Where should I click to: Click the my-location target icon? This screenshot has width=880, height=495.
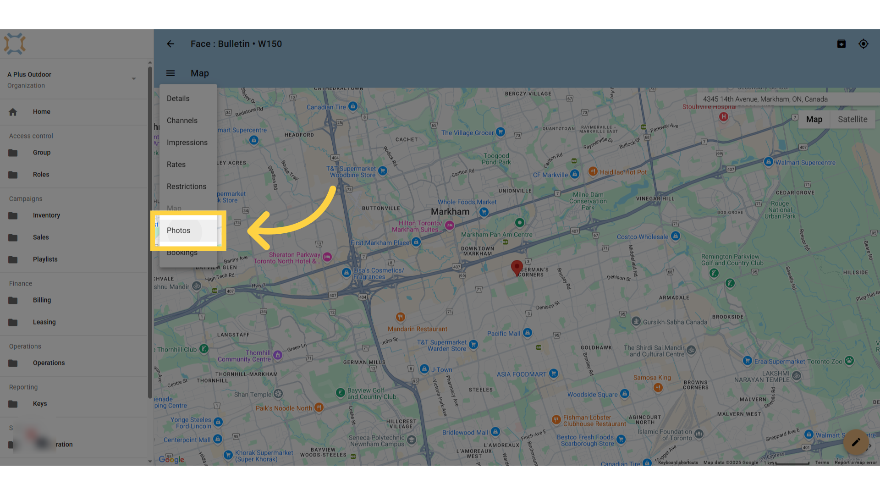coord(863,44)
